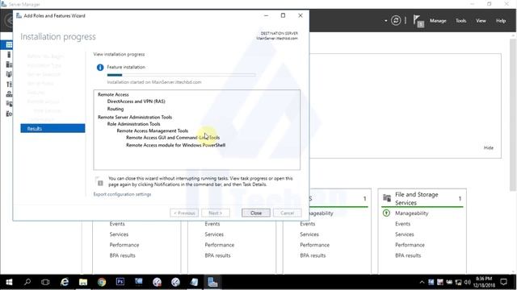Open the dropdown arrow beside the refresh icon
517x290 pixels.
385,21
